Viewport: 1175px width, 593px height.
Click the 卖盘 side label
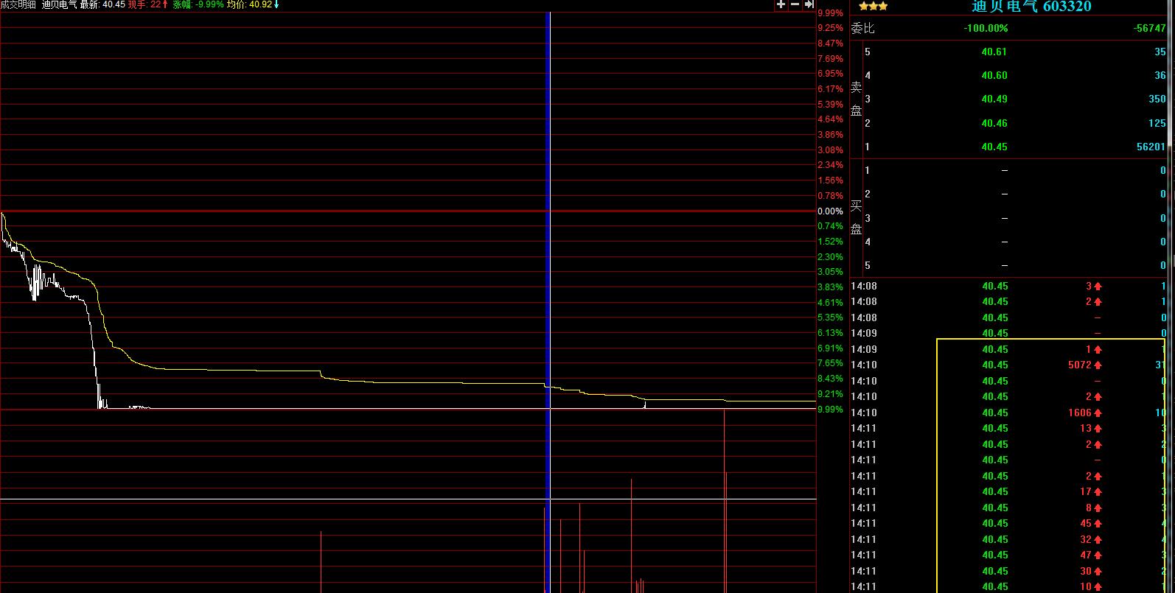(x=857, y=99)
